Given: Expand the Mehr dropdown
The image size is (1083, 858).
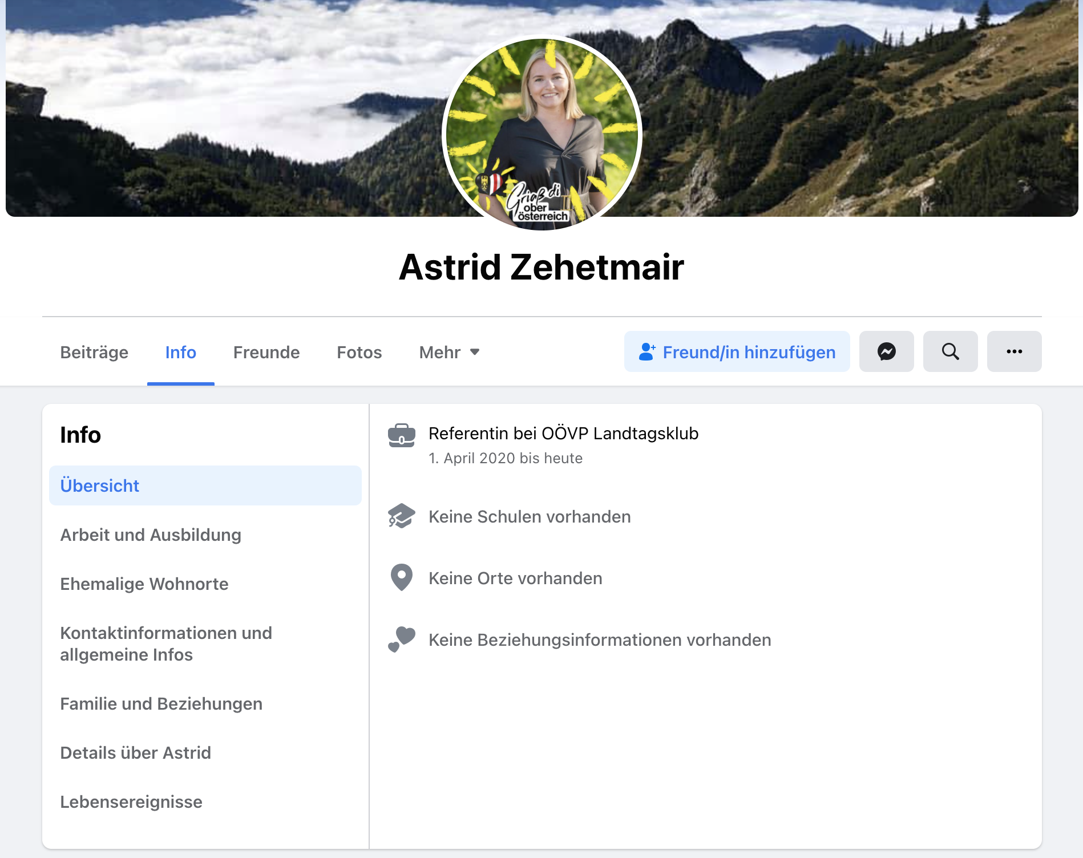Looking at the screenshot, I should coord(450,352).
